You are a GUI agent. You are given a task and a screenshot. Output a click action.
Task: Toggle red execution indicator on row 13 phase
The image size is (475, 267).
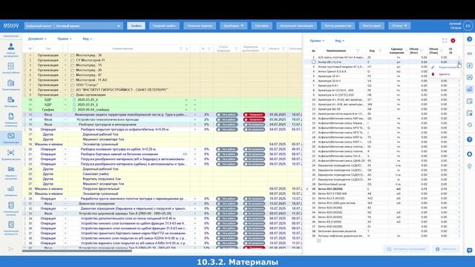click(x=254, y=115)
